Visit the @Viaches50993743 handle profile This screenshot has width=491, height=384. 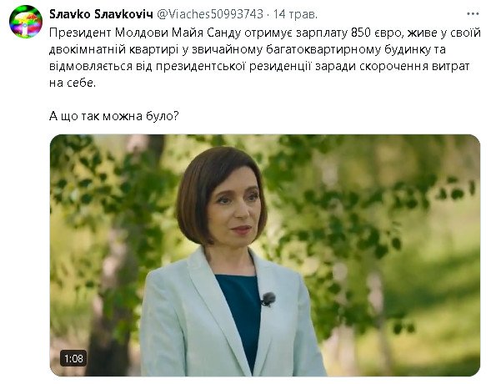[x=210, y=14]
